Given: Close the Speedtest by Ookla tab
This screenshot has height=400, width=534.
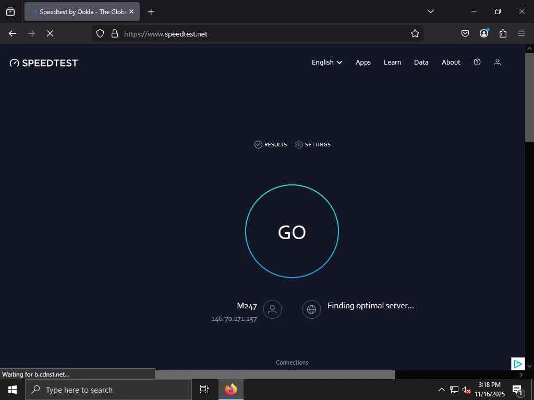Looking at the screenshot, I should pos(131,11).
